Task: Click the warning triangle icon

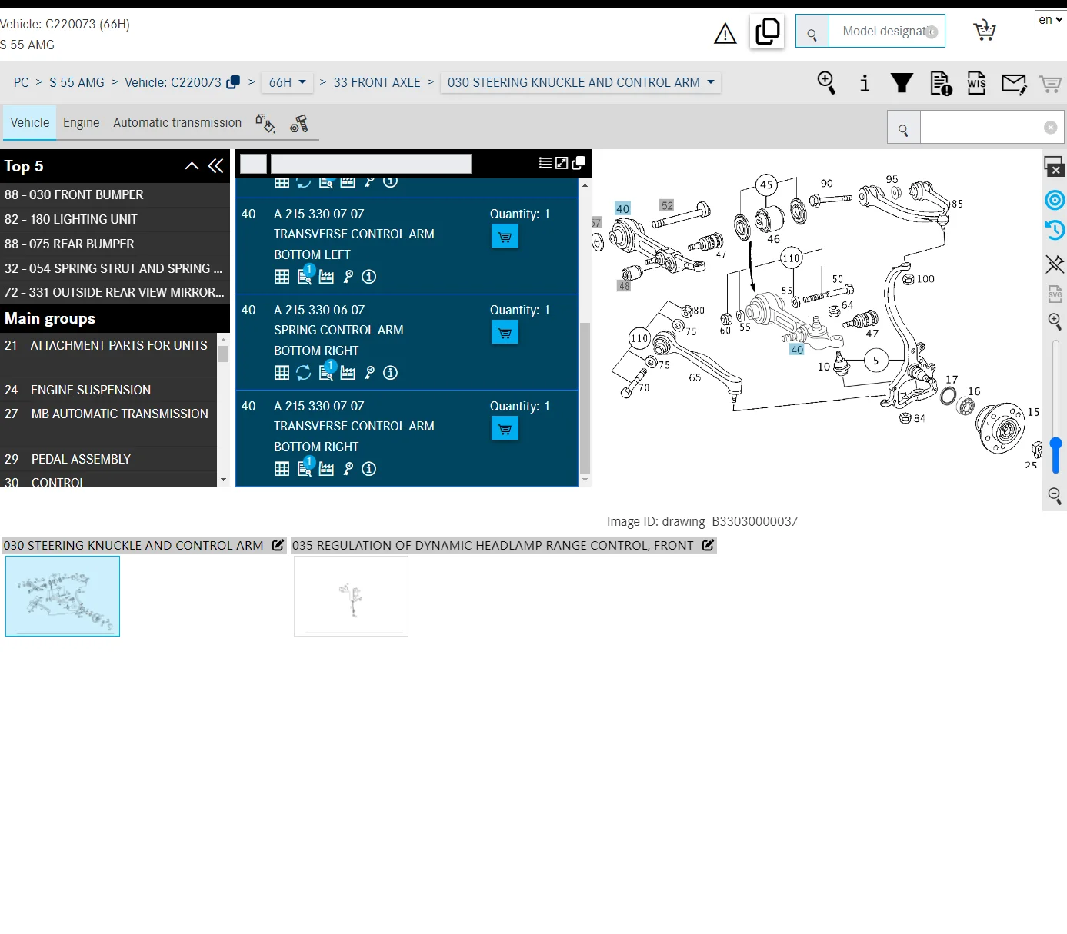Action: click(x=725, y=33)
